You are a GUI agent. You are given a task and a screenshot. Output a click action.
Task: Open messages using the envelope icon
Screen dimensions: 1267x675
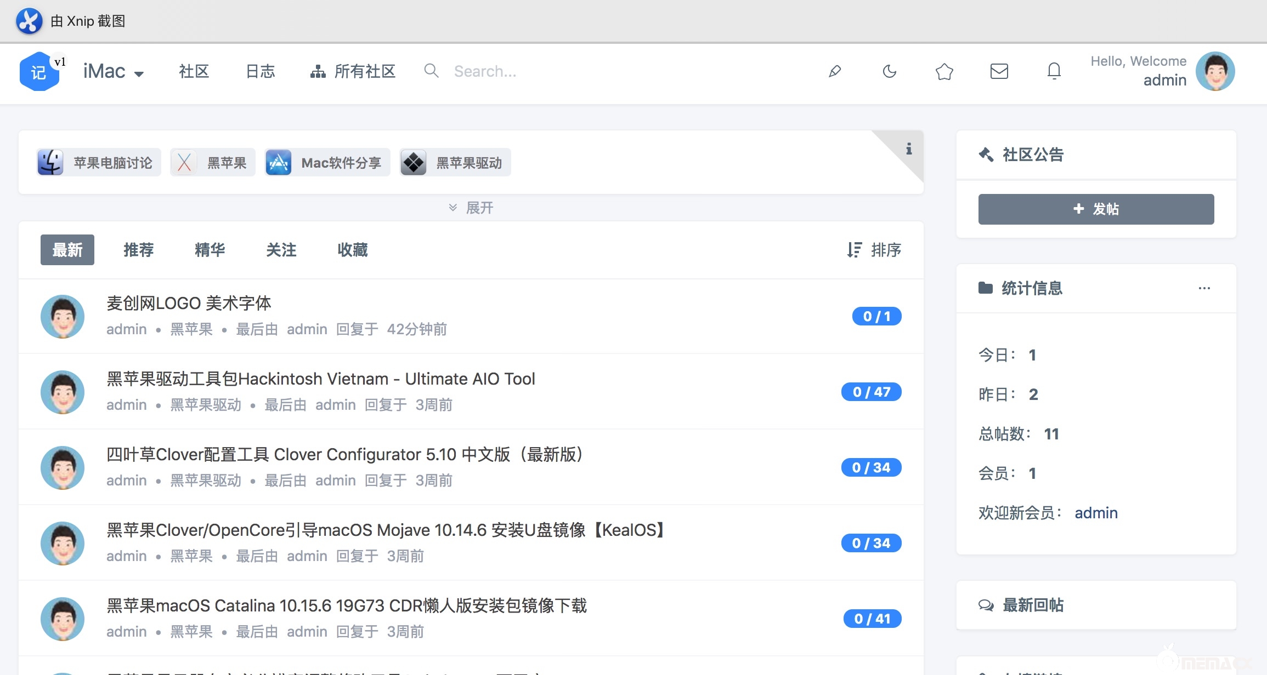click(998, 71)
